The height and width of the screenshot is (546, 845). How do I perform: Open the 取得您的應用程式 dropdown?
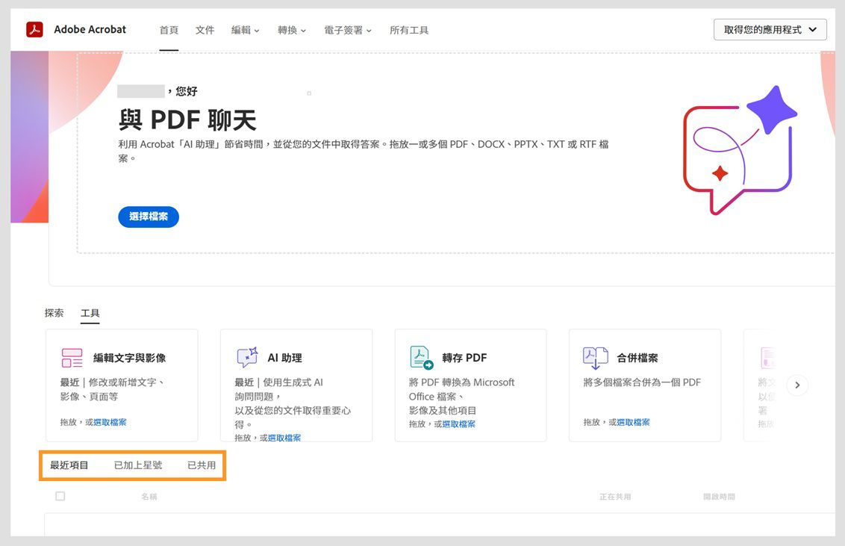[x=770, y=29]
